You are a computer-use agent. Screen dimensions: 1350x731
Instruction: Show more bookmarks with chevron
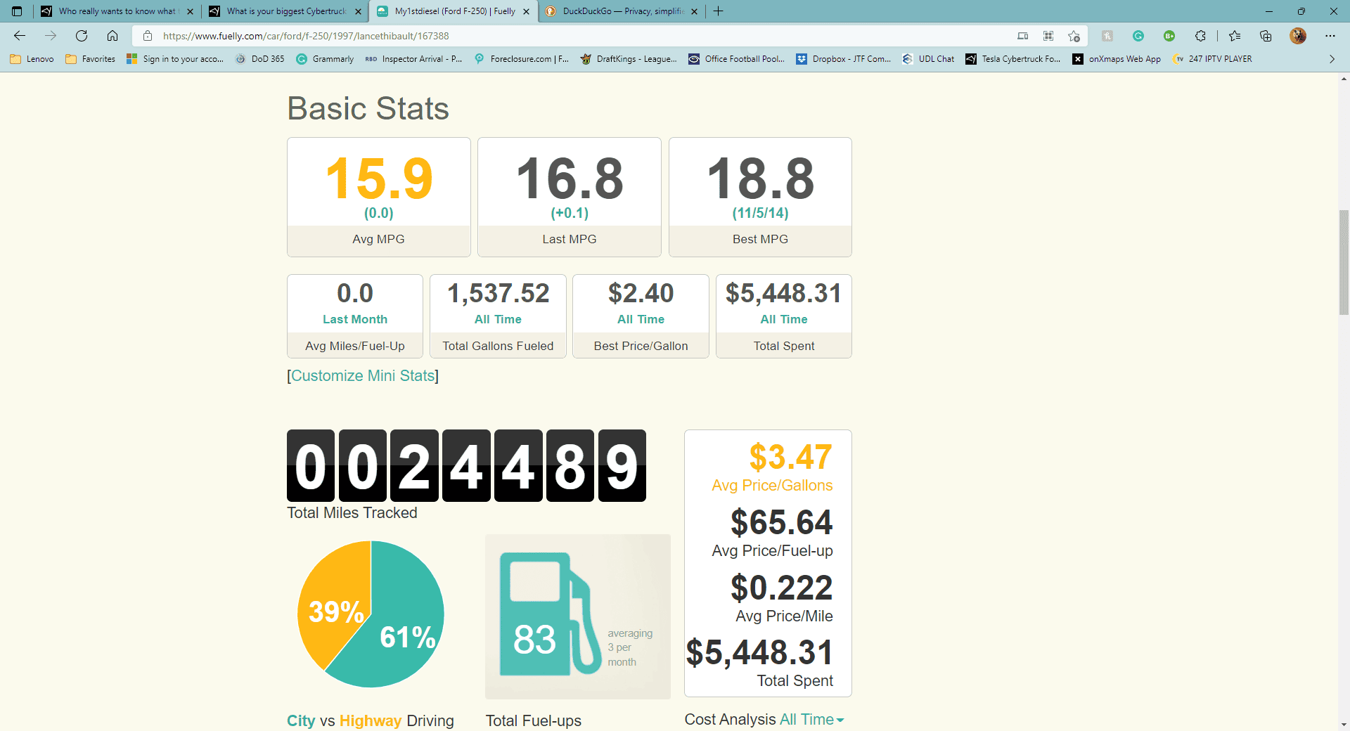pyautogui.click(x=1332, y=59)
